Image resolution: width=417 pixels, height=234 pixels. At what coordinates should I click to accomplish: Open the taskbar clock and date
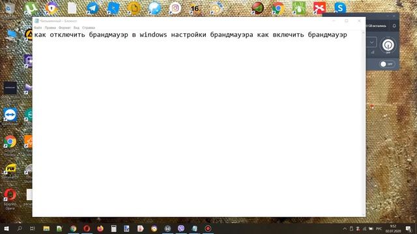tap(393, 228)
